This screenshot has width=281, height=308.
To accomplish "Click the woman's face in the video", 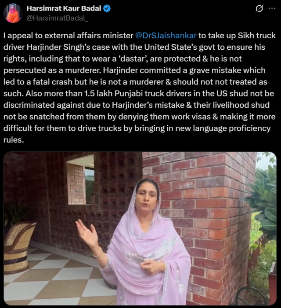I will [147, 197].
